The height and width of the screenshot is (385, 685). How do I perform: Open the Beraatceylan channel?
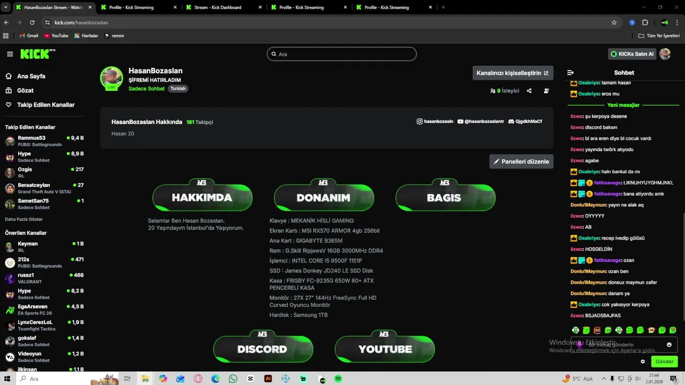coord(44,188)
